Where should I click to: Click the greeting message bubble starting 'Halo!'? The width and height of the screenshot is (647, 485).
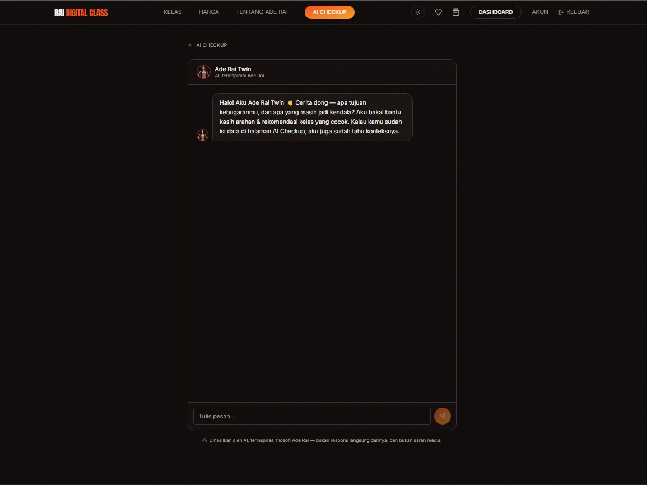(x=313, y=117)
